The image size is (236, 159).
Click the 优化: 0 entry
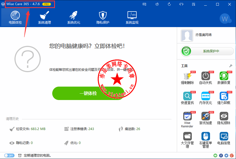click(x=72, y=143)
